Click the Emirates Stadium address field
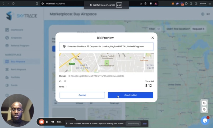The width and height of the screenshot is (213, 128). [106, 47]
